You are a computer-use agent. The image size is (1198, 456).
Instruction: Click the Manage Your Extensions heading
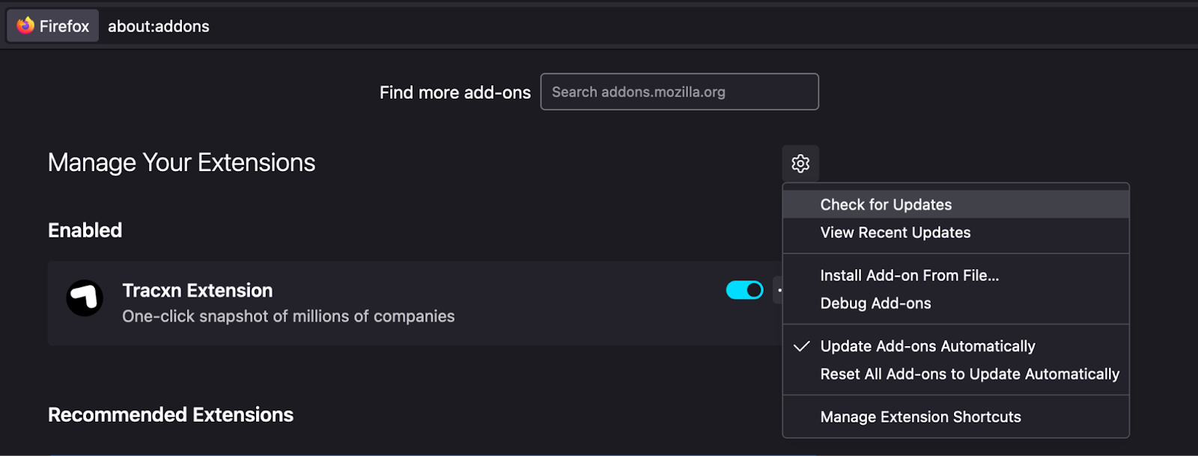pyautogui.click(x=181, y=163)
